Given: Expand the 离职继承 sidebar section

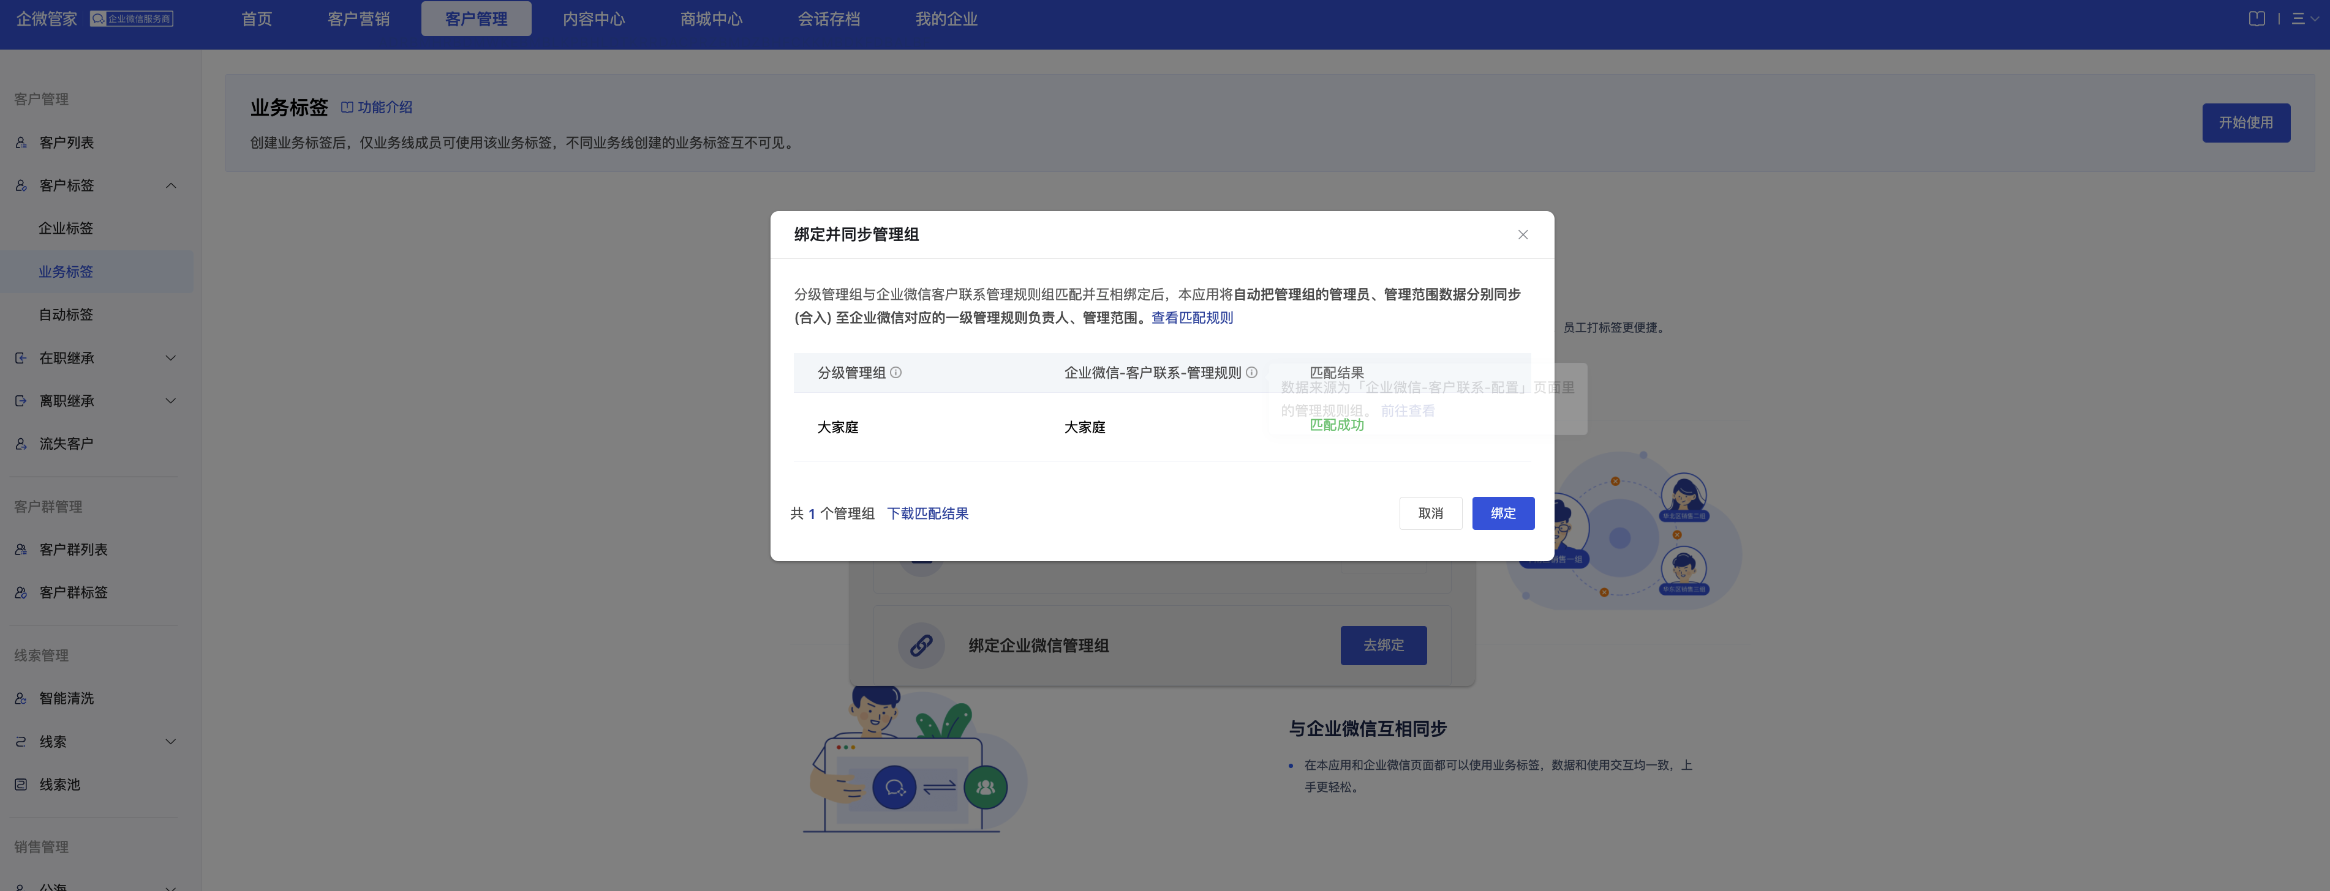Looking at the screenshot, I should coord(171,401).
